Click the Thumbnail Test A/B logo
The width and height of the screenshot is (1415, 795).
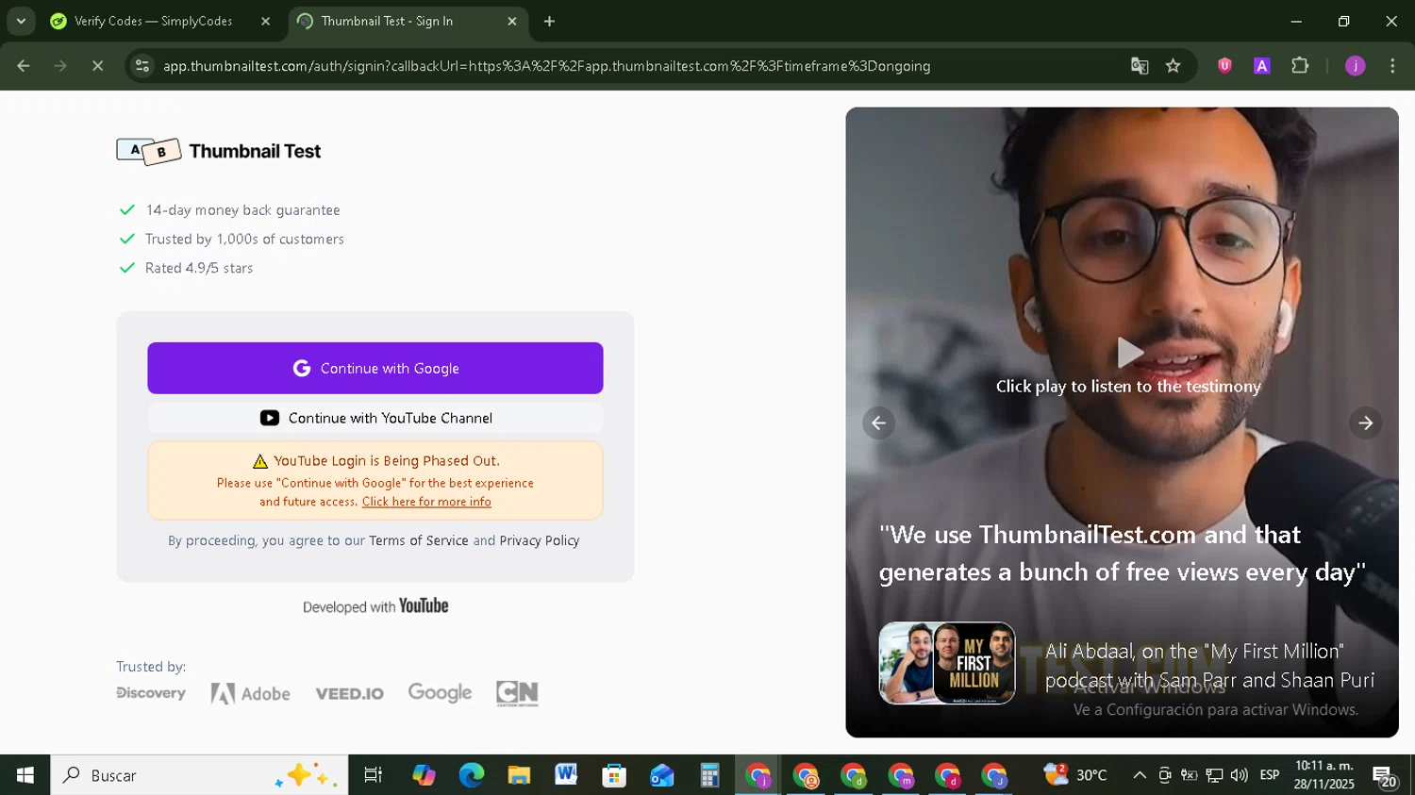219,151
